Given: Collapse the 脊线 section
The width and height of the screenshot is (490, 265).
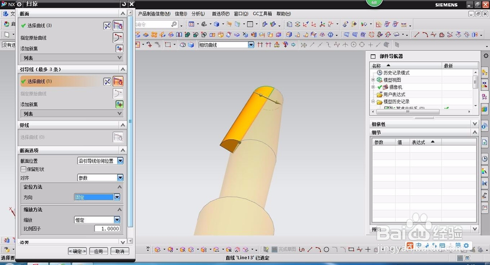Looking at the screenshot, I should click(x=122, y=125).
